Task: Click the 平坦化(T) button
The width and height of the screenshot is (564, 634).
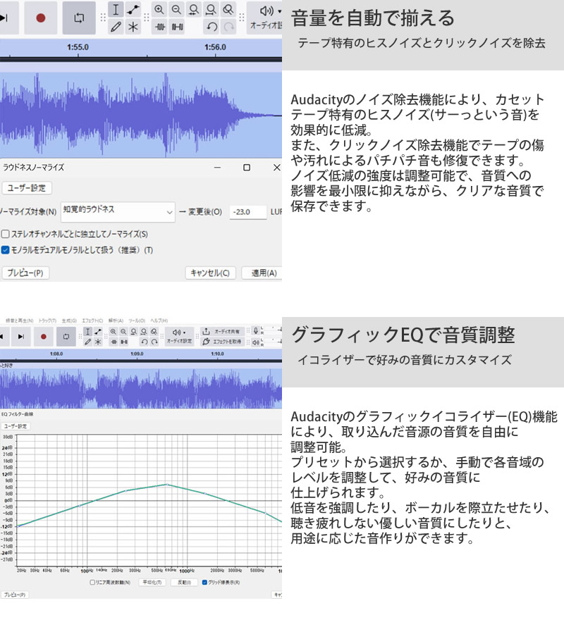Action: pyautogui.click(x=152, y=583)
